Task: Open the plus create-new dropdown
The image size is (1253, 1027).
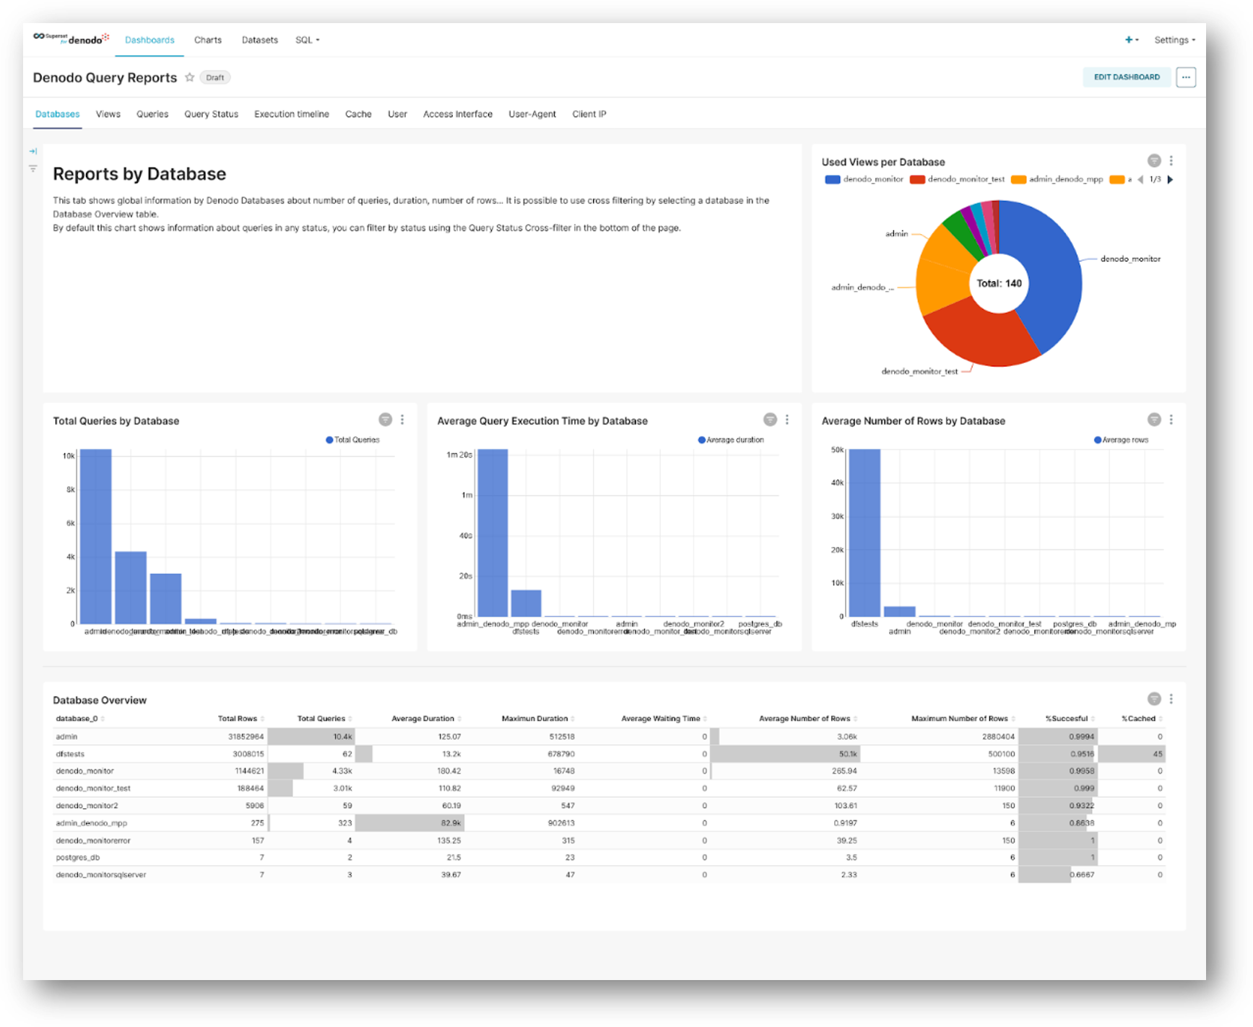Action: 1131,40
